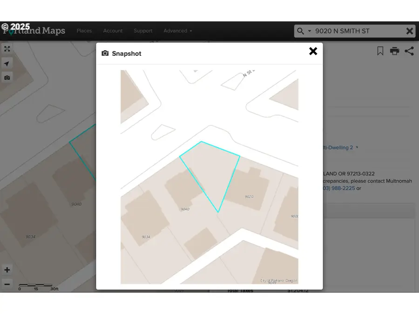Share this property page
This screenshot has width=419, height=314.
409,51
